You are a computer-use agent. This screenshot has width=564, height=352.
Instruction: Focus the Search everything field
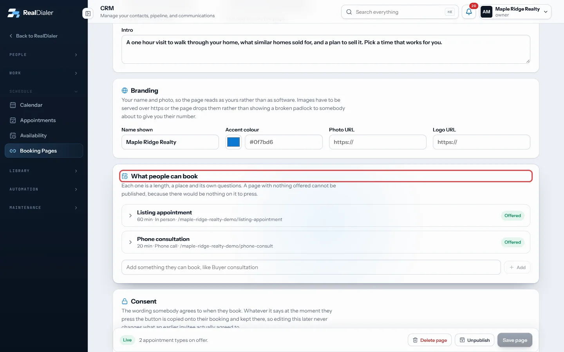400,12
